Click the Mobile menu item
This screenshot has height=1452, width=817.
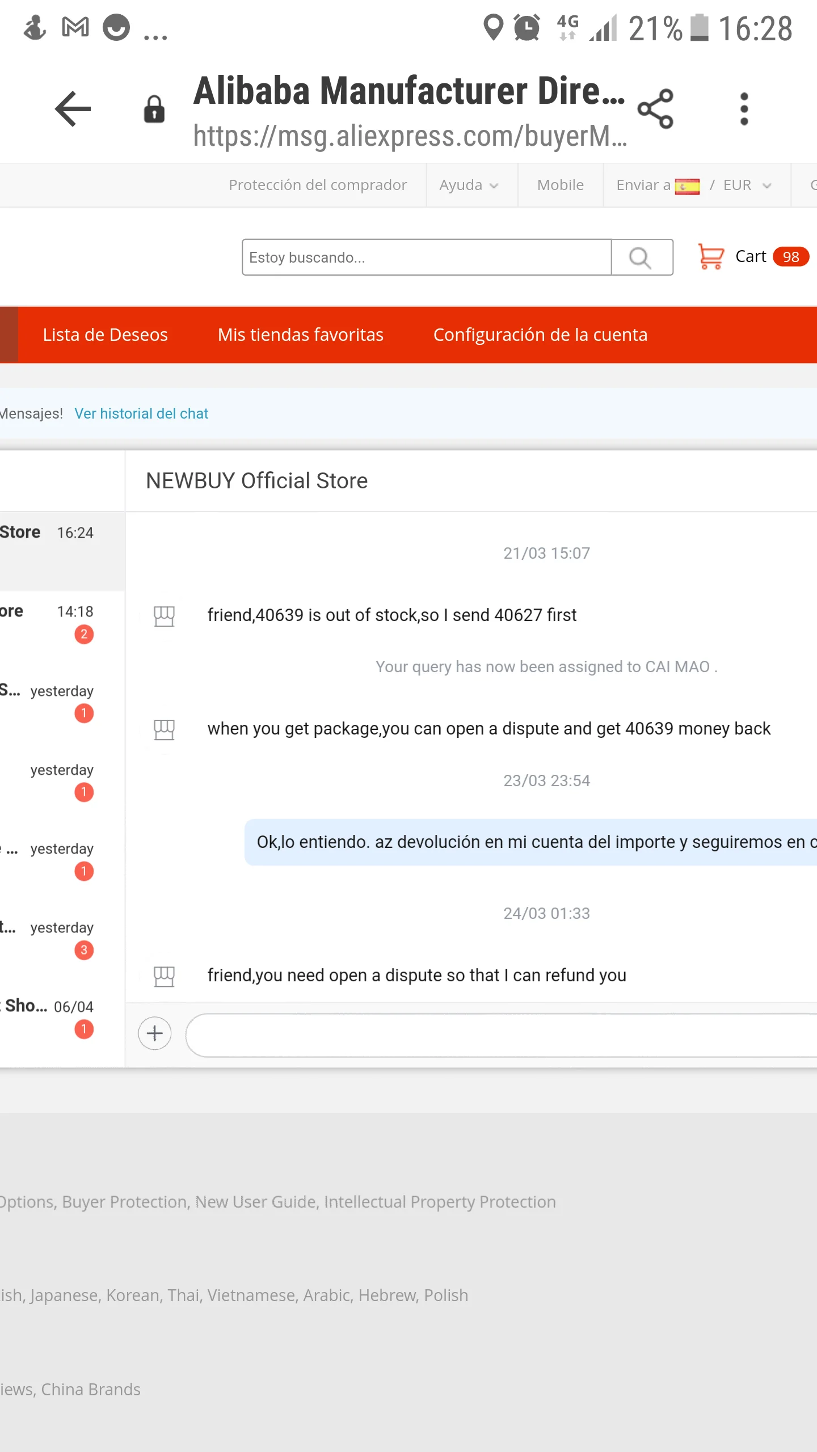coord(561,185)
